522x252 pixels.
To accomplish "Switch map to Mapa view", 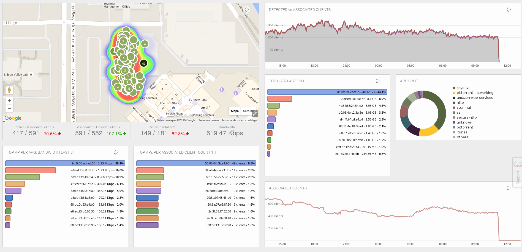I will click(235, 111).
